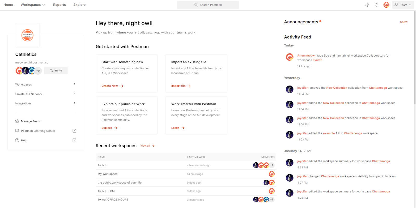This screenshot has width=416, height=208.
Task: Open the Workspaces dropdown in the top menu
Action: (32, 5)
